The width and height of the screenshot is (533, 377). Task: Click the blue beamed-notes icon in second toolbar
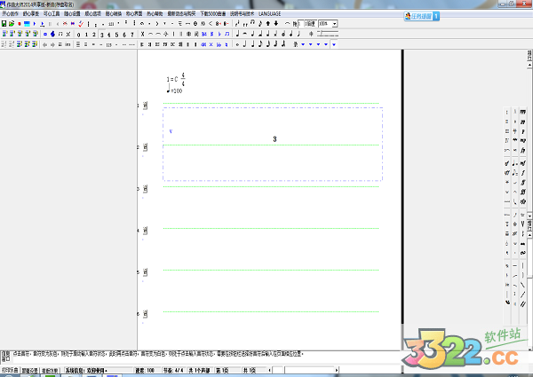click(x=227, y=34)
